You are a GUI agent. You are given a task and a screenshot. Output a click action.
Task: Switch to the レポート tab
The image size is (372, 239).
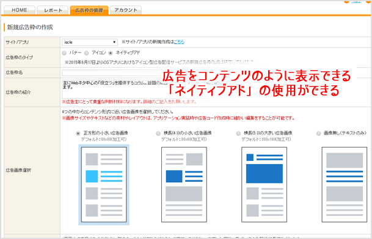(x=53, y=10)
